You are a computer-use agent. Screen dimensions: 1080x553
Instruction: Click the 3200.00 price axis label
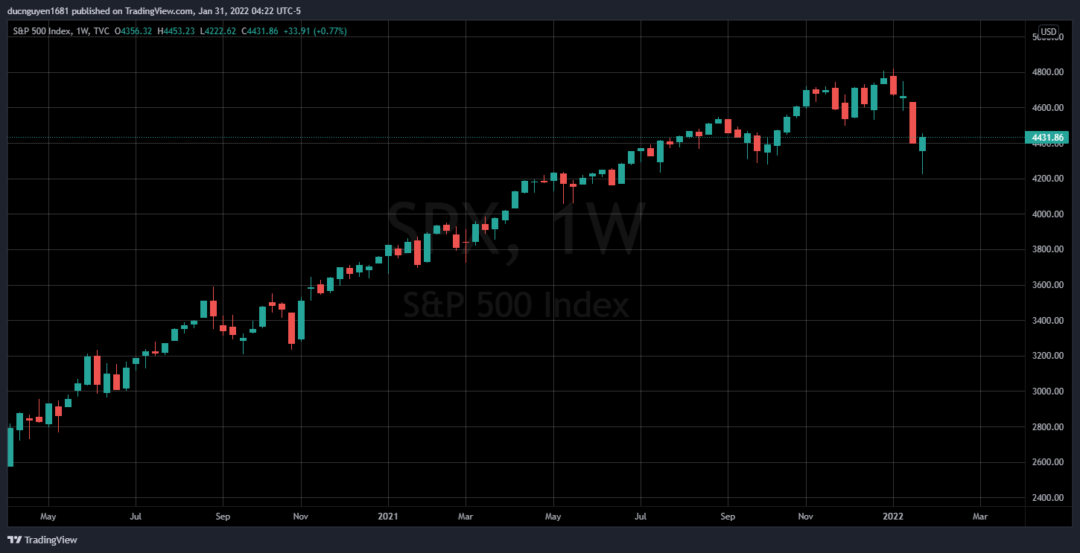[x=1046, y=356]
